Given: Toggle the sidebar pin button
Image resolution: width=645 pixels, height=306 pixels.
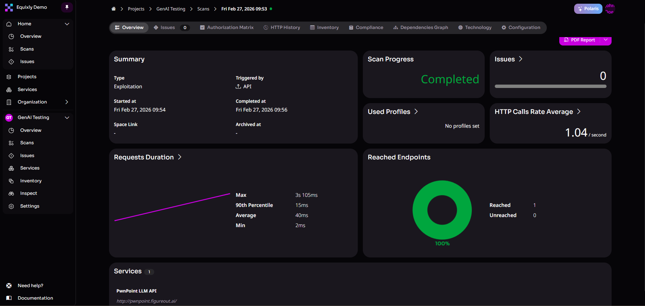Looking at the screenshot, I should click(66, 7).
